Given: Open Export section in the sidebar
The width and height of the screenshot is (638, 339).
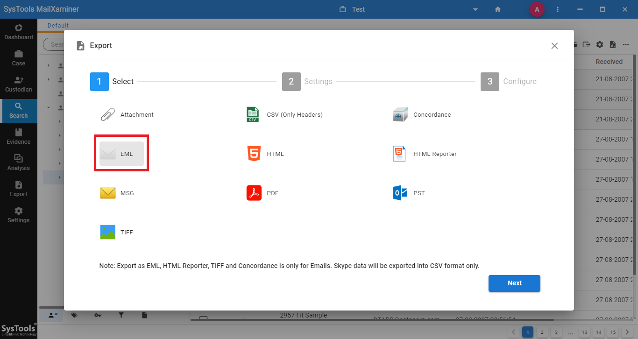Looking at the screenshot, I should (19, 189).
